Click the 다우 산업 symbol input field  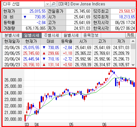23,4
